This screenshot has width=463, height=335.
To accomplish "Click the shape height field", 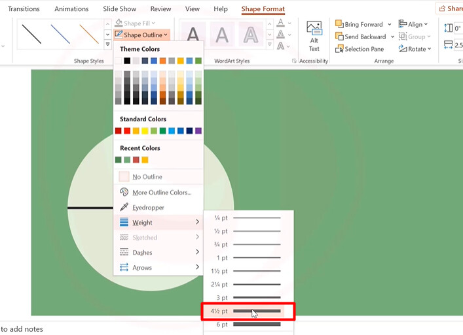I will [458, 28].
